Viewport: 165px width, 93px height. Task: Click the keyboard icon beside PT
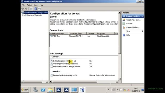(x=113, y=90)
